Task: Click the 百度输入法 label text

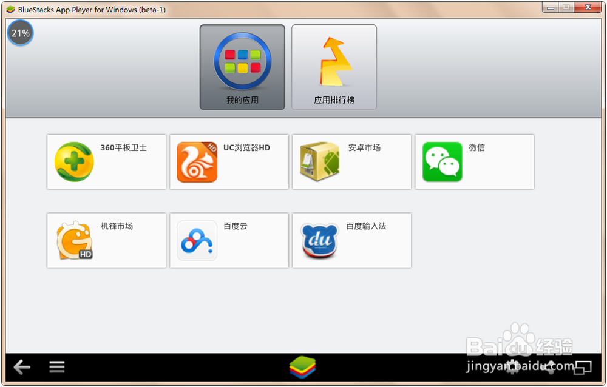Action: 366,226
